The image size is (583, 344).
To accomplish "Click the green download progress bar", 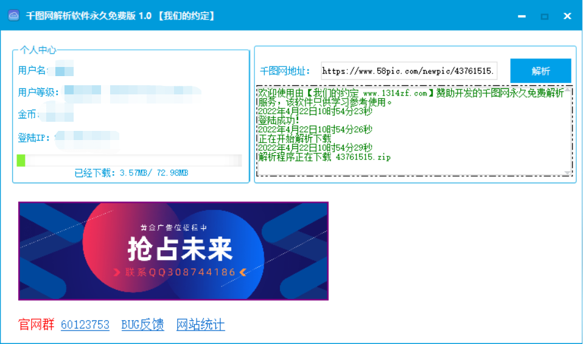I will (130, 161).
